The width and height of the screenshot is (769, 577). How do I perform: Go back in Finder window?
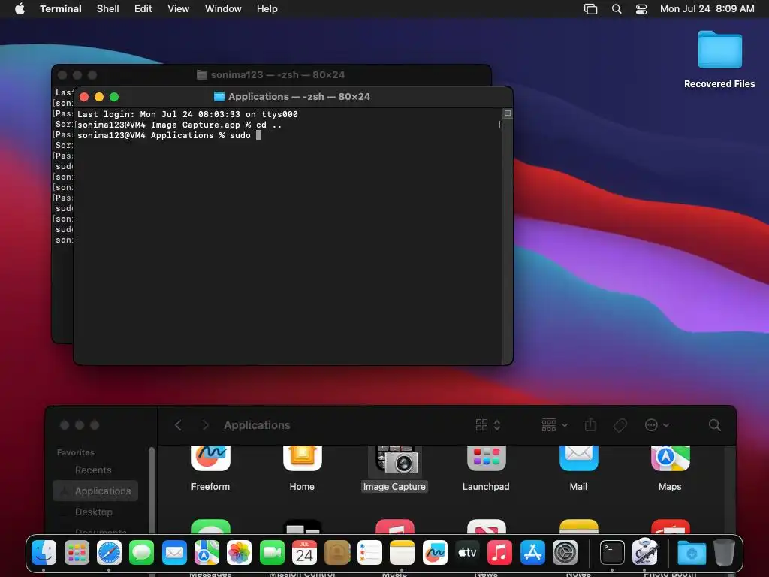(x=178, y=425)
